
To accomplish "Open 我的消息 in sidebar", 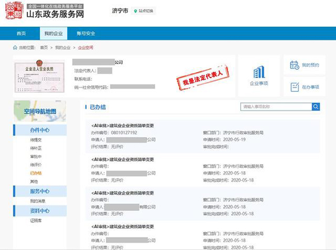I will pyautogui.click(x=38, y=201).
